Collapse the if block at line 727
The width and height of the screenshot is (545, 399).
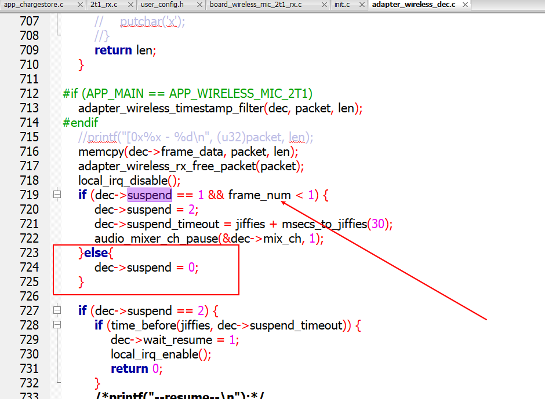[57, 310]
